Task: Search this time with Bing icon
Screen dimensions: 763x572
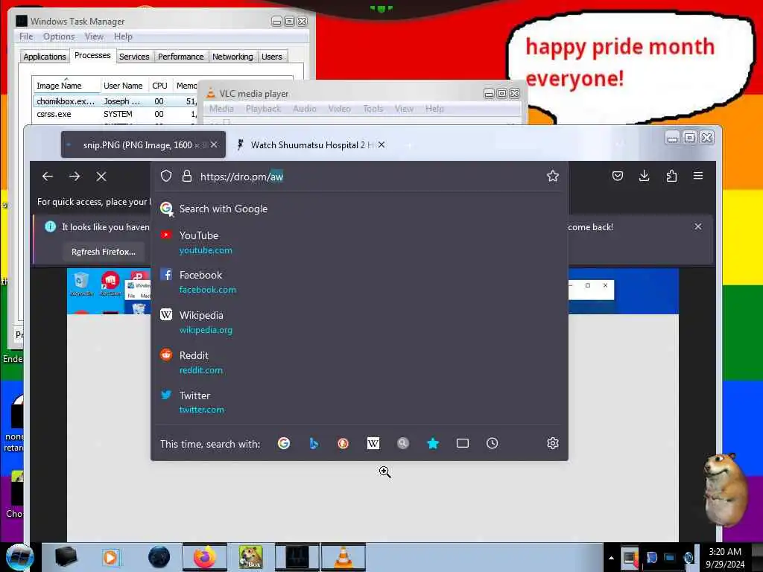Action: (314, 443)
